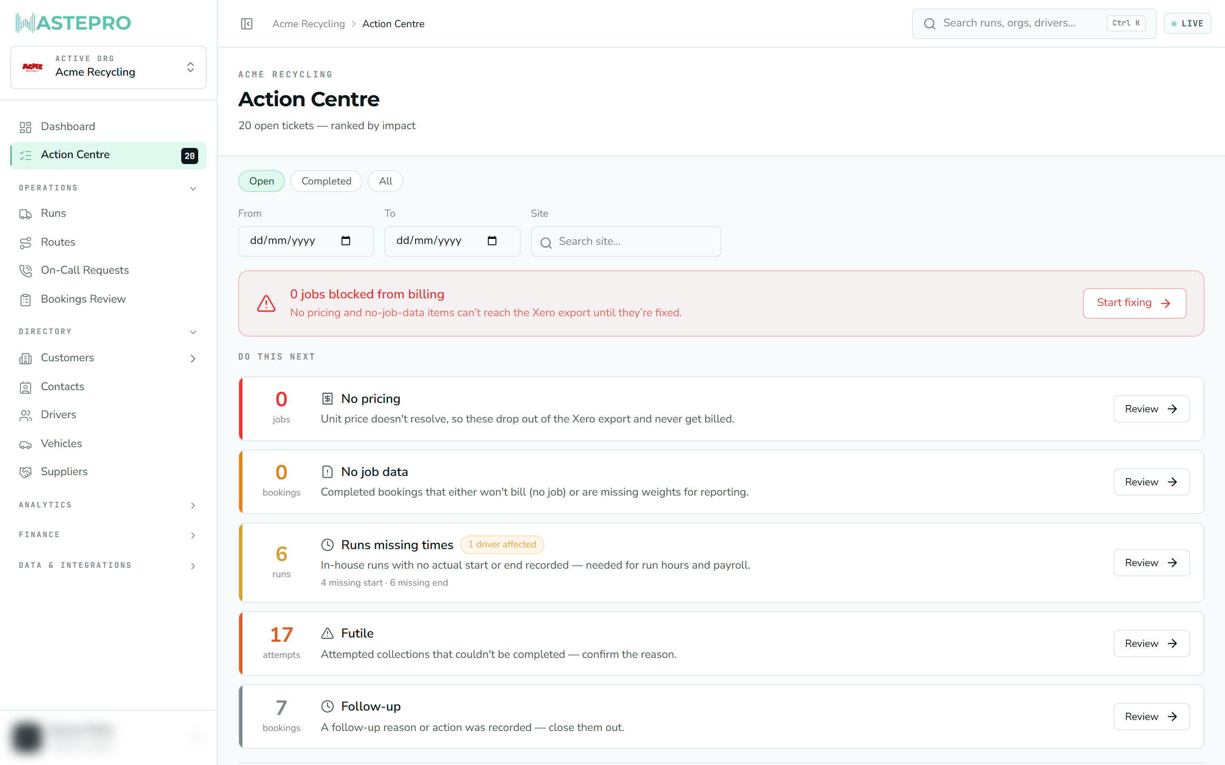1225x765 pixels.
Task: Click the Search runs, orgs, drivers field
Action: (x=1034, y=24)
